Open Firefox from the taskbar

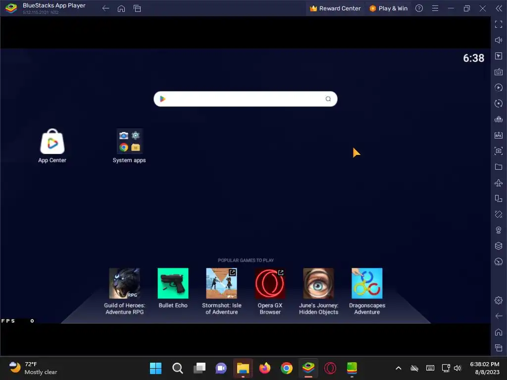click(x=265, y=368)
